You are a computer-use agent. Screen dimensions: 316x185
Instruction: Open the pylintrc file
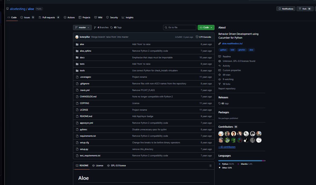(83, 129)
